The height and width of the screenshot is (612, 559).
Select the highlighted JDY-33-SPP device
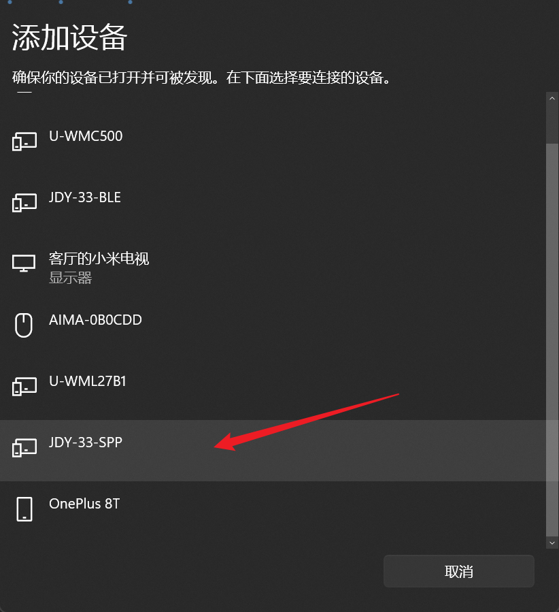coord(273,451)
